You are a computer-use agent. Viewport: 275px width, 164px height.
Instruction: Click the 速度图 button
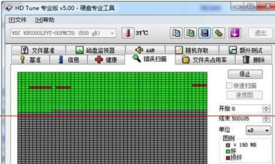pos(244,95)
